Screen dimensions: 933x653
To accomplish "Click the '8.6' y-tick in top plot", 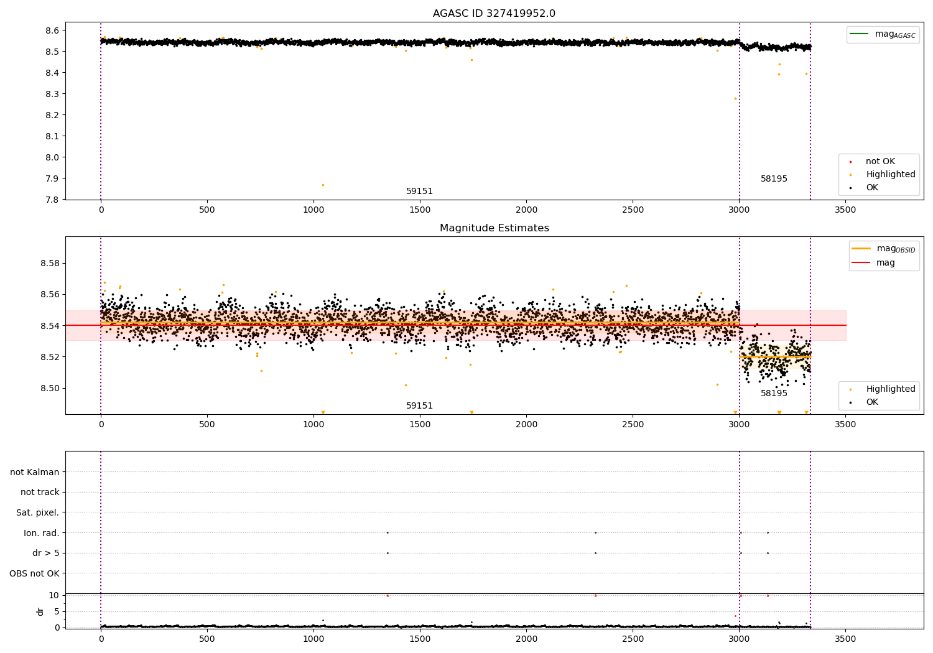I will (52, 30).
